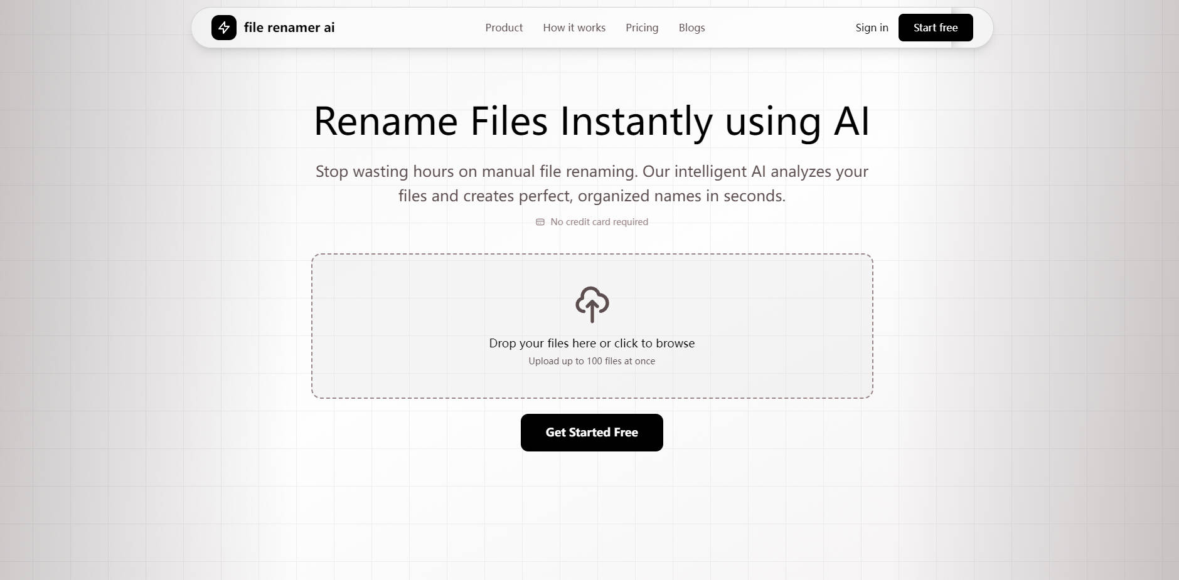
Task: Browse the Blogs section
Action: (691, 28)
